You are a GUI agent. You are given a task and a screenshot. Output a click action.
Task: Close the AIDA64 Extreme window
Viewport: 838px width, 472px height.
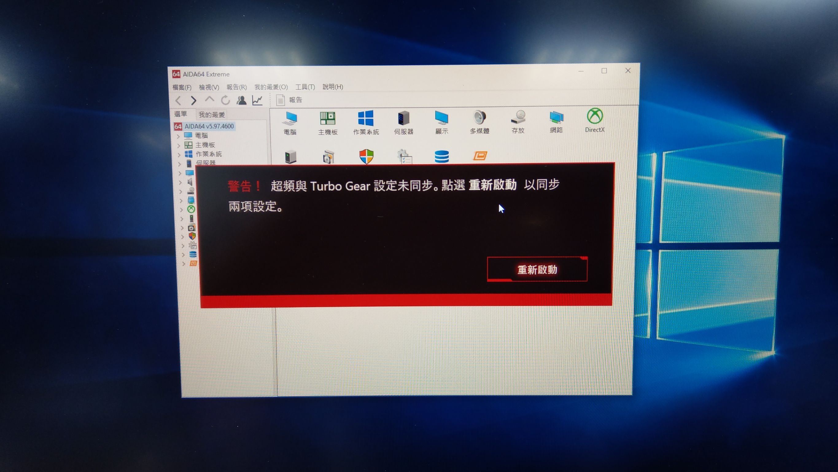(628, 70)
